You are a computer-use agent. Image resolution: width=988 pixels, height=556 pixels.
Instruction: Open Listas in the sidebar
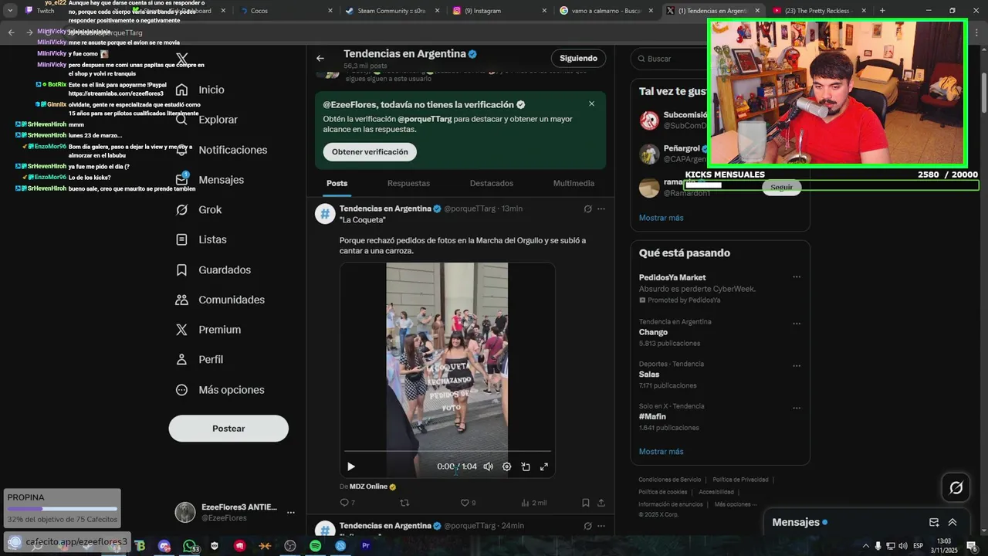[201, 240]
